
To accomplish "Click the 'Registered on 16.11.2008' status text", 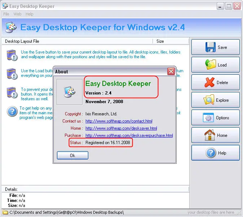I will (108, 143).
